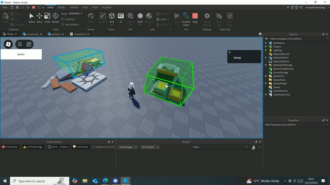Switch to the PLUGINS ribbon tab
This screenshot has width=330, height=185.
coord(107,7)
